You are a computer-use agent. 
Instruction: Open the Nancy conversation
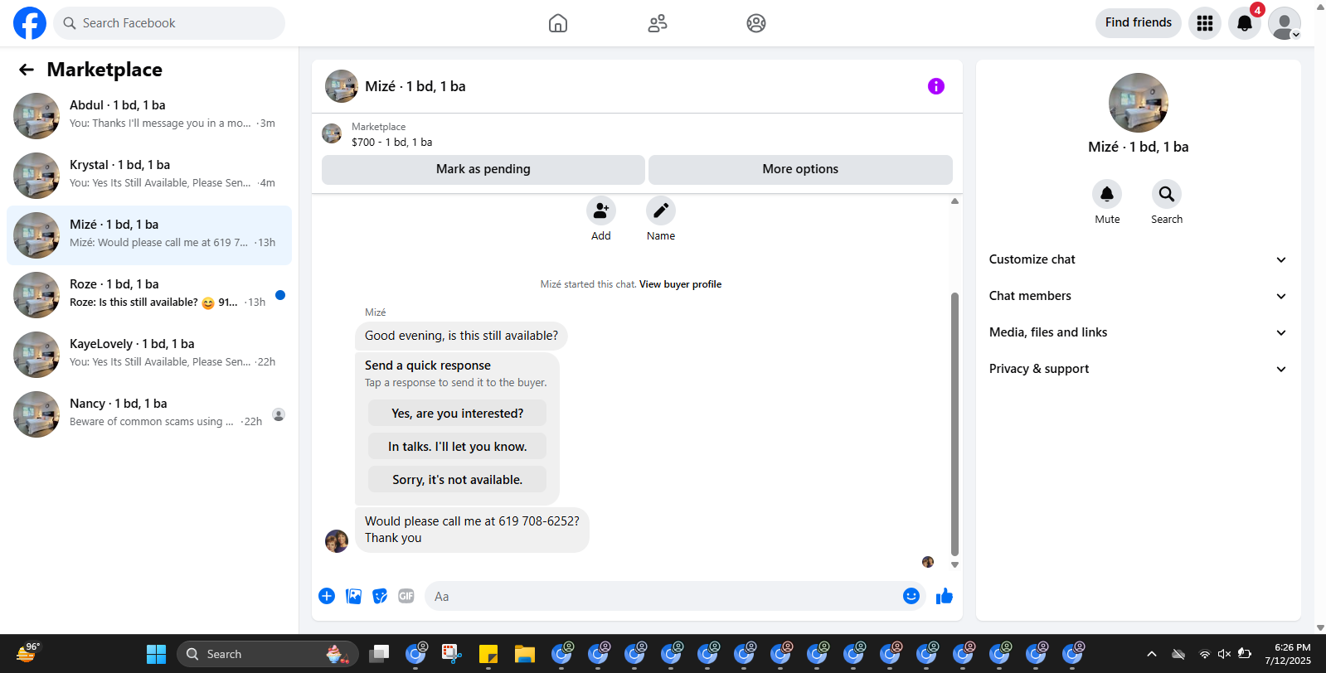click(149, 414)
